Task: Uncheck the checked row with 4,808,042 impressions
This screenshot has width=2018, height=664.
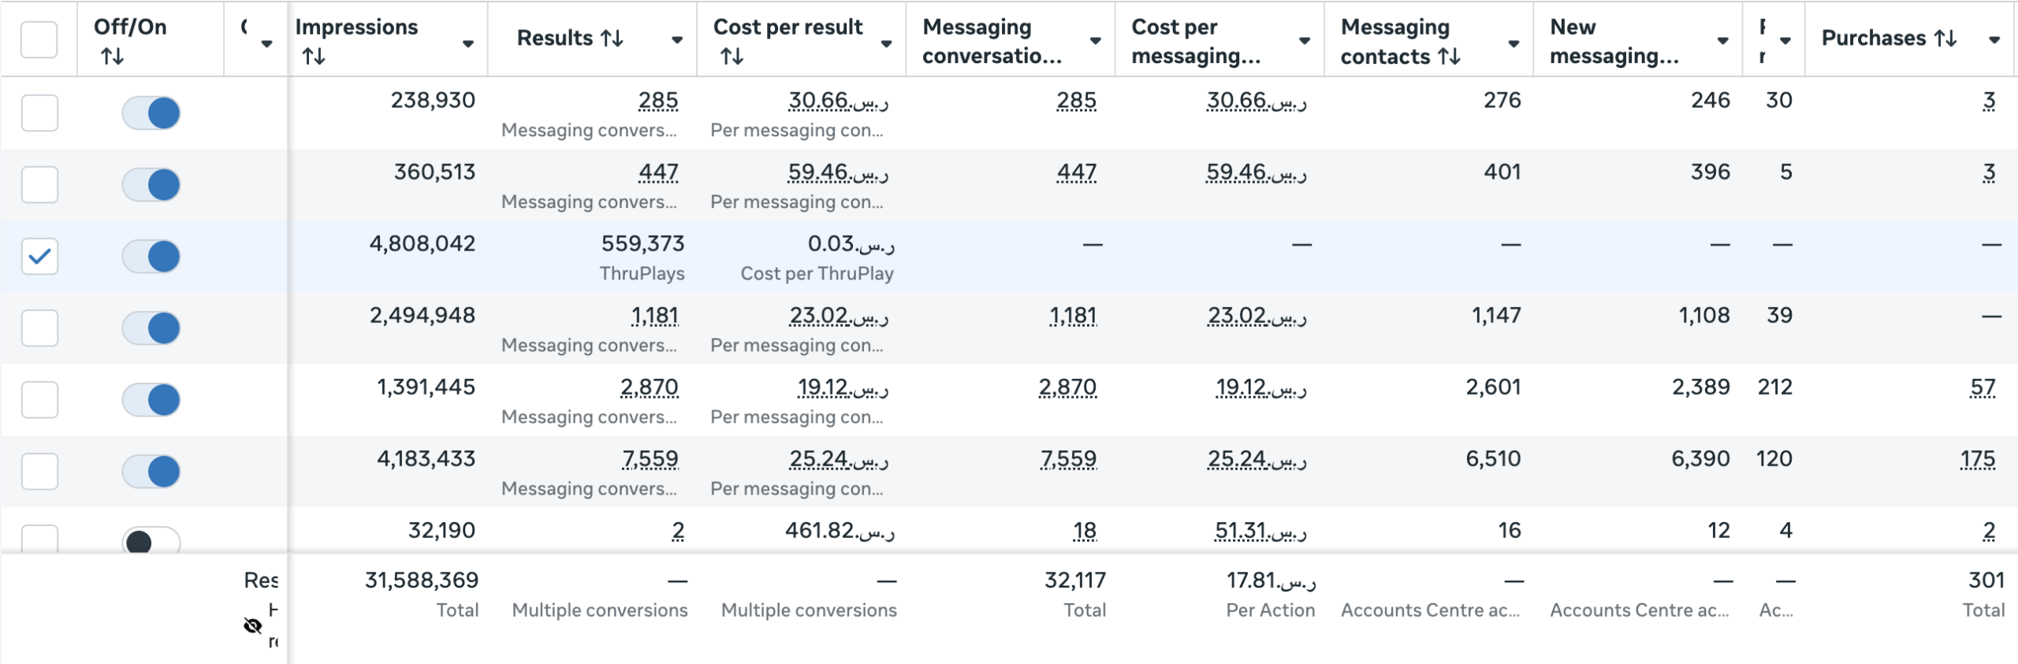Action: pyautogui.click(x=39, y=256)
